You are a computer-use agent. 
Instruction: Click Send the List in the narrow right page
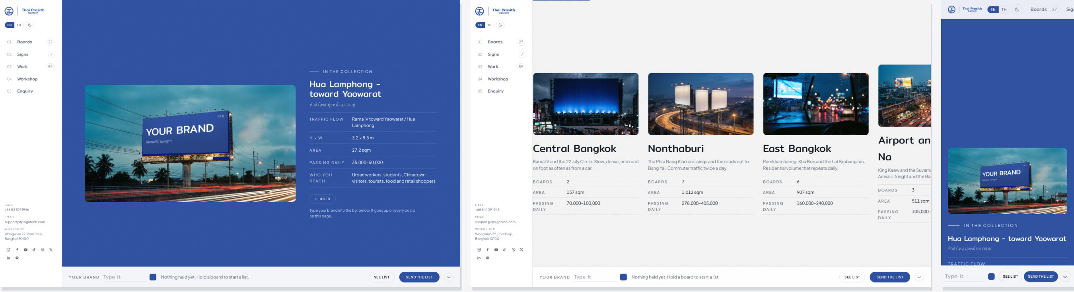tap(1041, 277)
